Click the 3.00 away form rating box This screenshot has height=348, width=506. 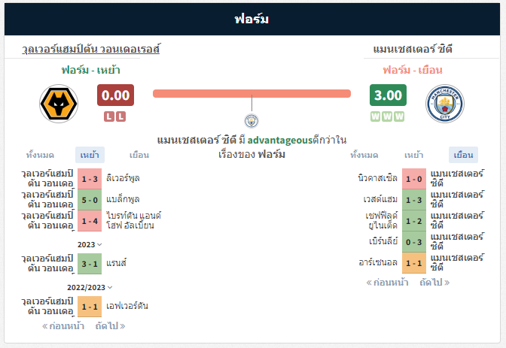pyautogui.click(x=388, y=95)
